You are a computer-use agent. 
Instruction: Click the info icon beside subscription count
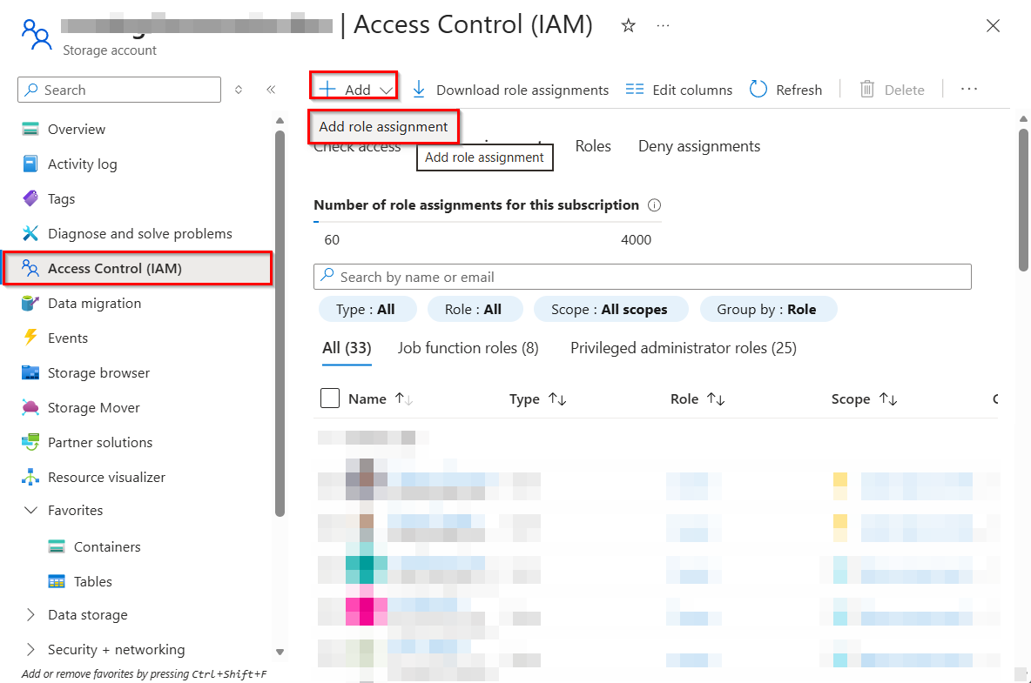click(x=654, y=205)
